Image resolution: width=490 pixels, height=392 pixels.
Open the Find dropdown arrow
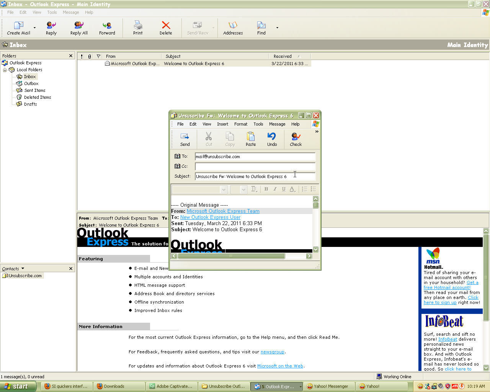pyautogui.click(x=277, y=28)
